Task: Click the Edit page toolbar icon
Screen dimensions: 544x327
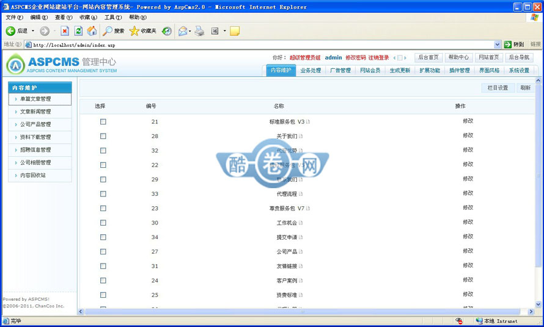Action: 215,31
